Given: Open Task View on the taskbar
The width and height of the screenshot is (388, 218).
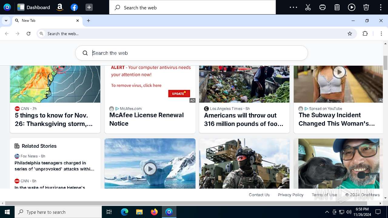Looking at the screenshot, I should pos(109,212).
